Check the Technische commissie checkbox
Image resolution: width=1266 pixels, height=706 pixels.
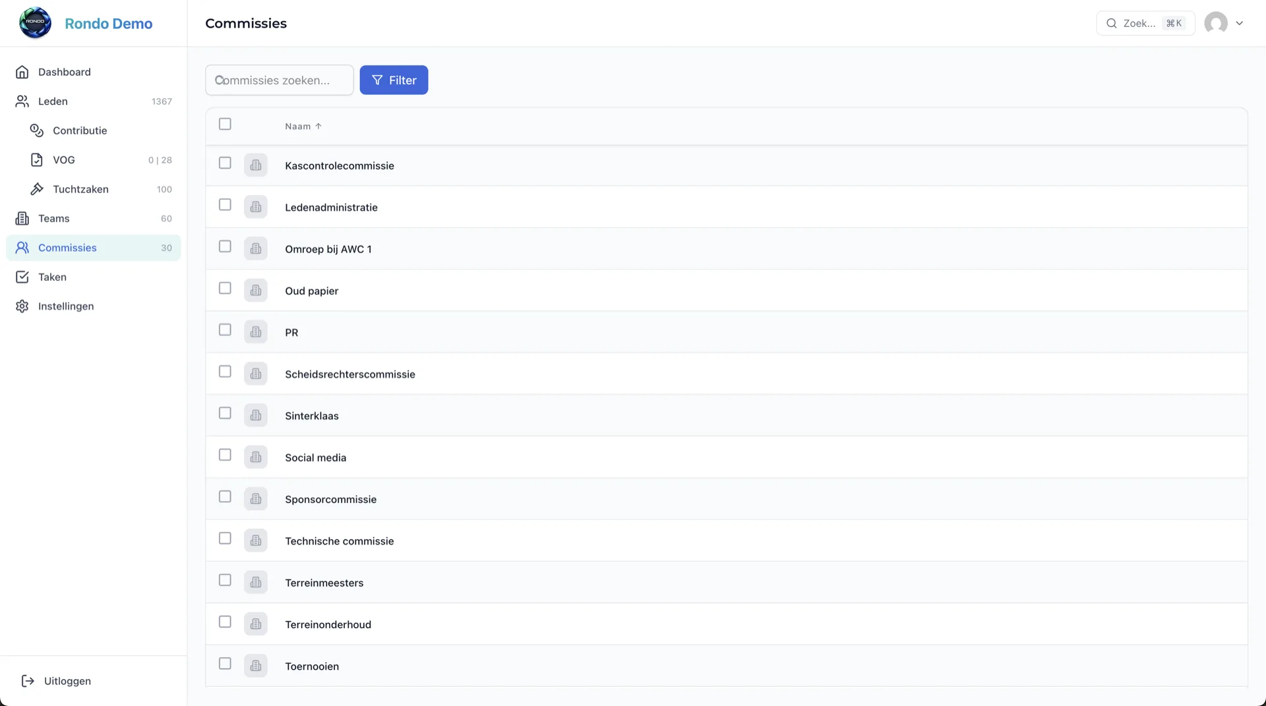225,539
